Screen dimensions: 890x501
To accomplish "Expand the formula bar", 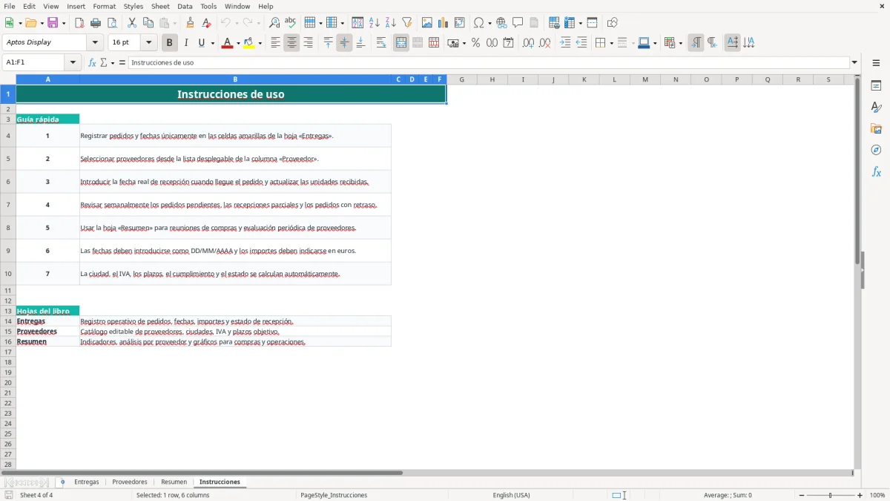I will pos(854,62).
